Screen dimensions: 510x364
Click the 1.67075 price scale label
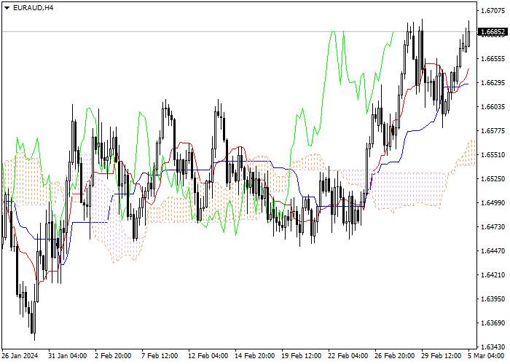(493, 11)
